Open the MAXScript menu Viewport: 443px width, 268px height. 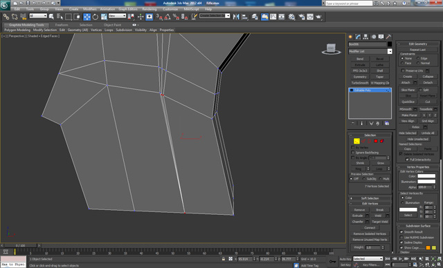point(191,9)
